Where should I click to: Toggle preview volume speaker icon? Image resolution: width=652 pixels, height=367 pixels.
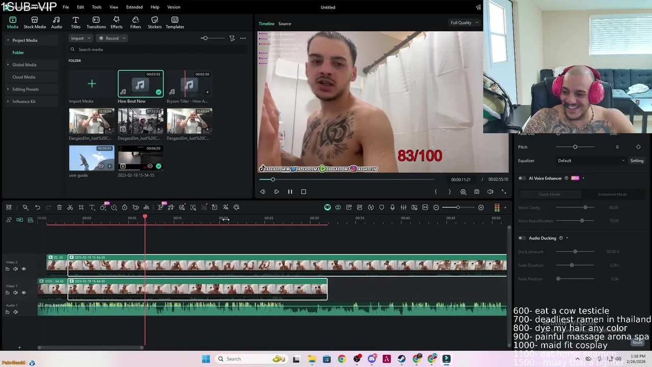[490, 192]
